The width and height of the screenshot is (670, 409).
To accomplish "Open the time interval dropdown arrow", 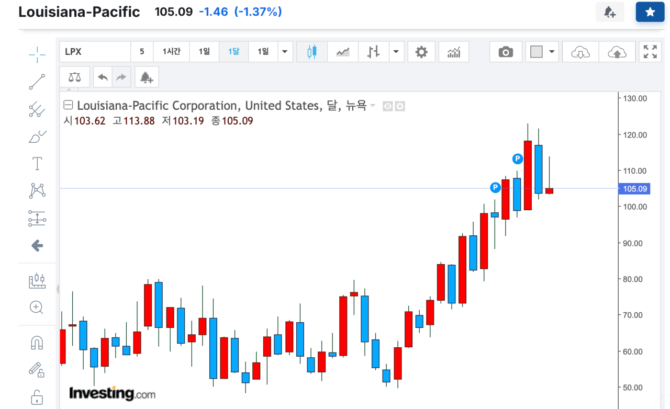I will [285, 52].
